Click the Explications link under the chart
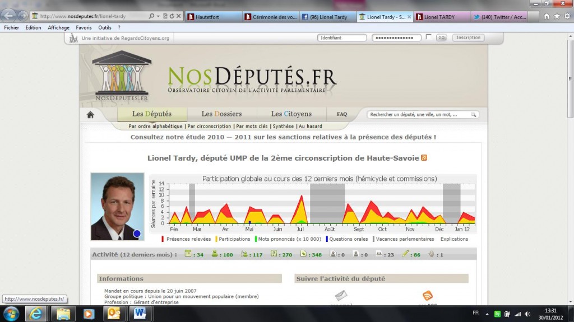Viewport: 574px width, 322px height. (x=454, y=239)
